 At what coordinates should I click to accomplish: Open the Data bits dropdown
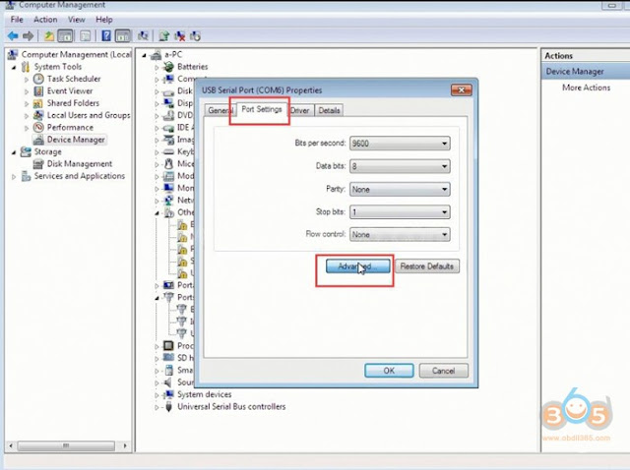tap(400, 166)
